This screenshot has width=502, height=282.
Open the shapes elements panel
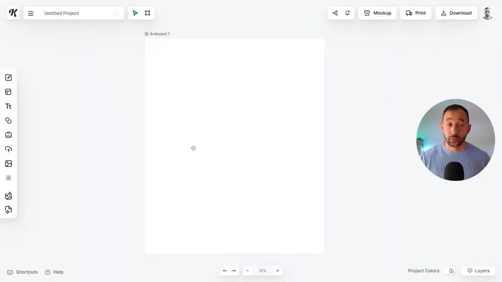(x=8, y=120)
